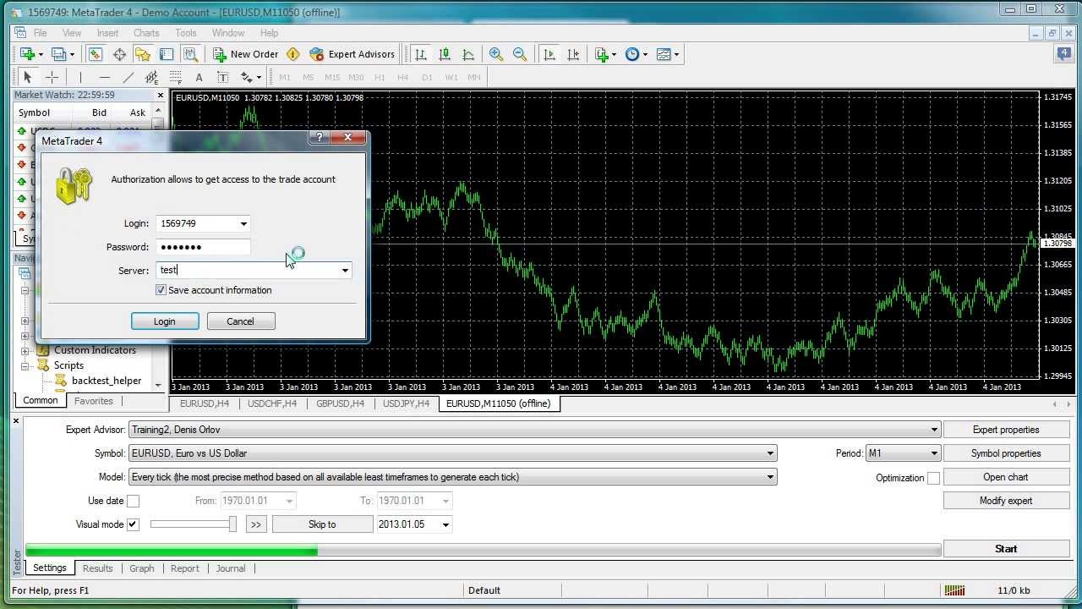Image resolution: width=1082 pixels, height=609 pixels.
Task: Switch chart to candlesticks icon
Action: coord(444,54)
